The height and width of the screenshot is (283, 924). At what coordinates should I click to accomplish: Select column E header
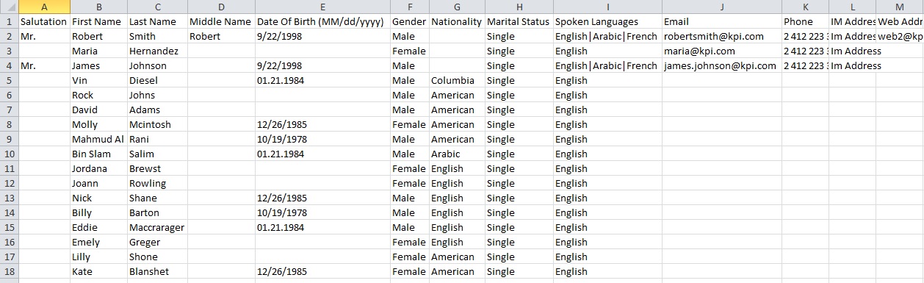322,7
